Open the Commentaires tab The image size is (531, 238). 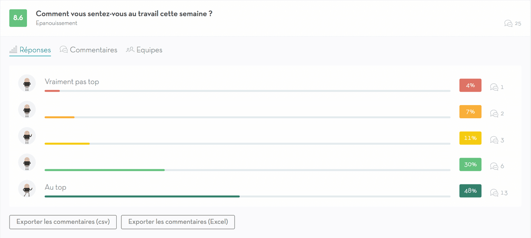tap(88, 50)
